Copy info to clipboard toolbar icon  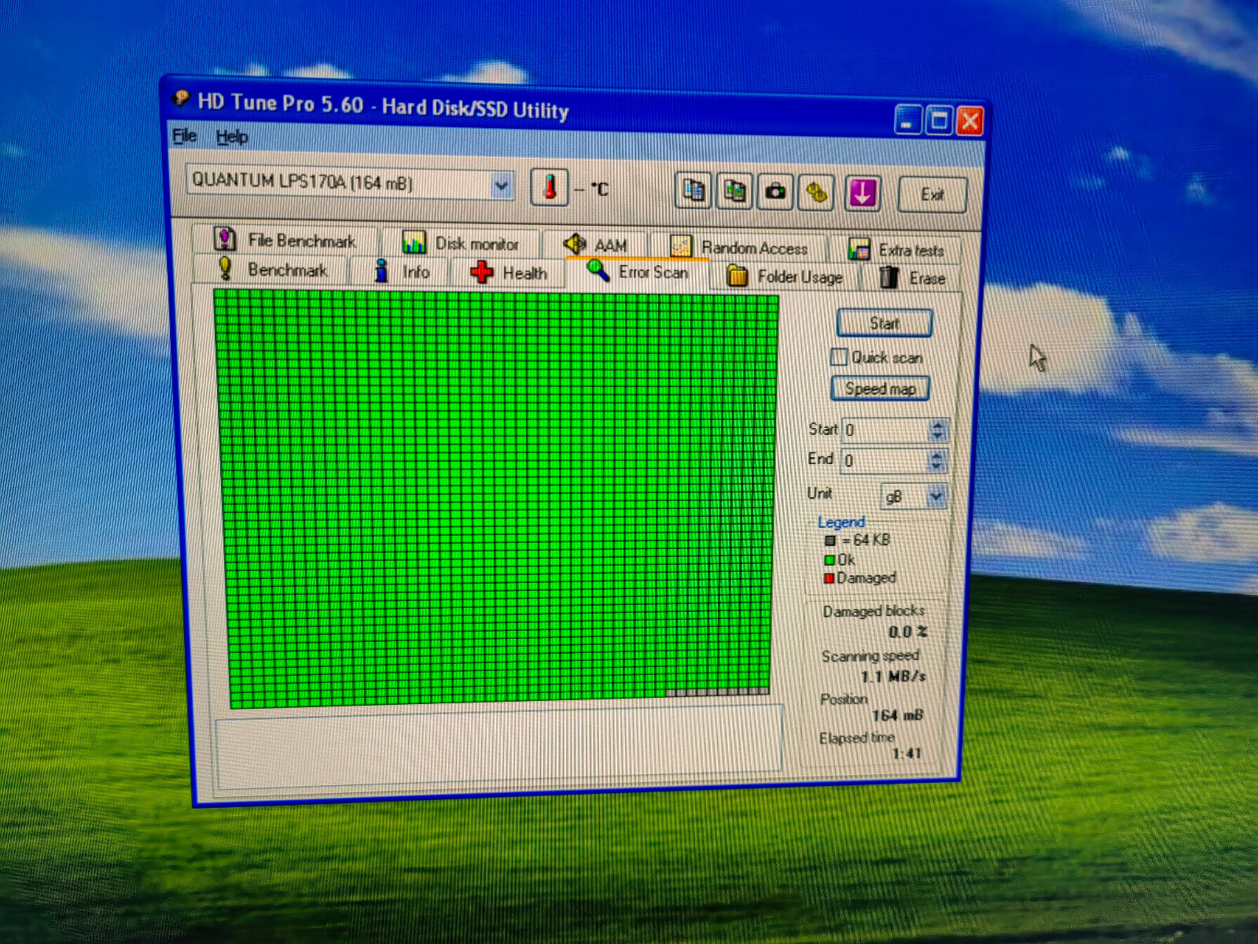point(693,190)
